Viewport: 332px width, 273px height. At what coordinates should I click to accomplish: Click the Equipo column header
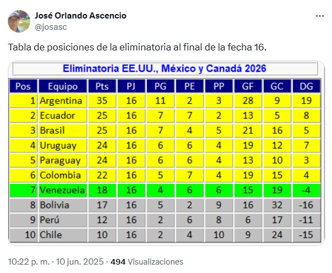[63, 86]
